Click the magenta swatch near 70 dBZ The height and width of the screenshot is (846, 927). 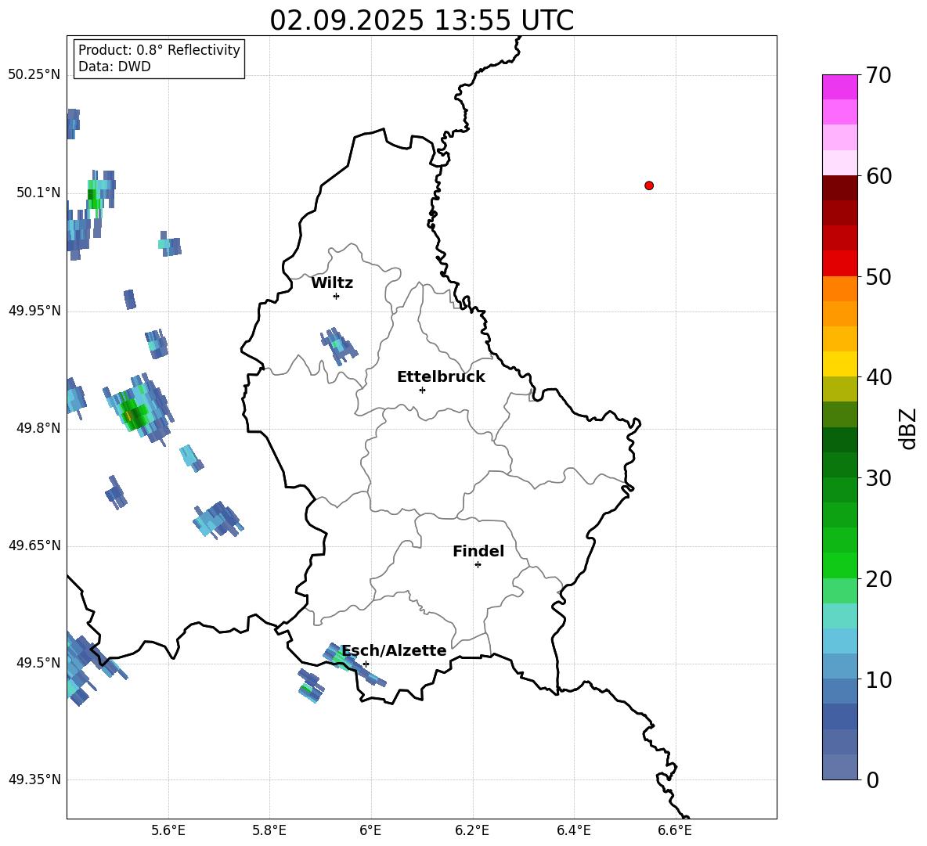click(x=839, y=87)
